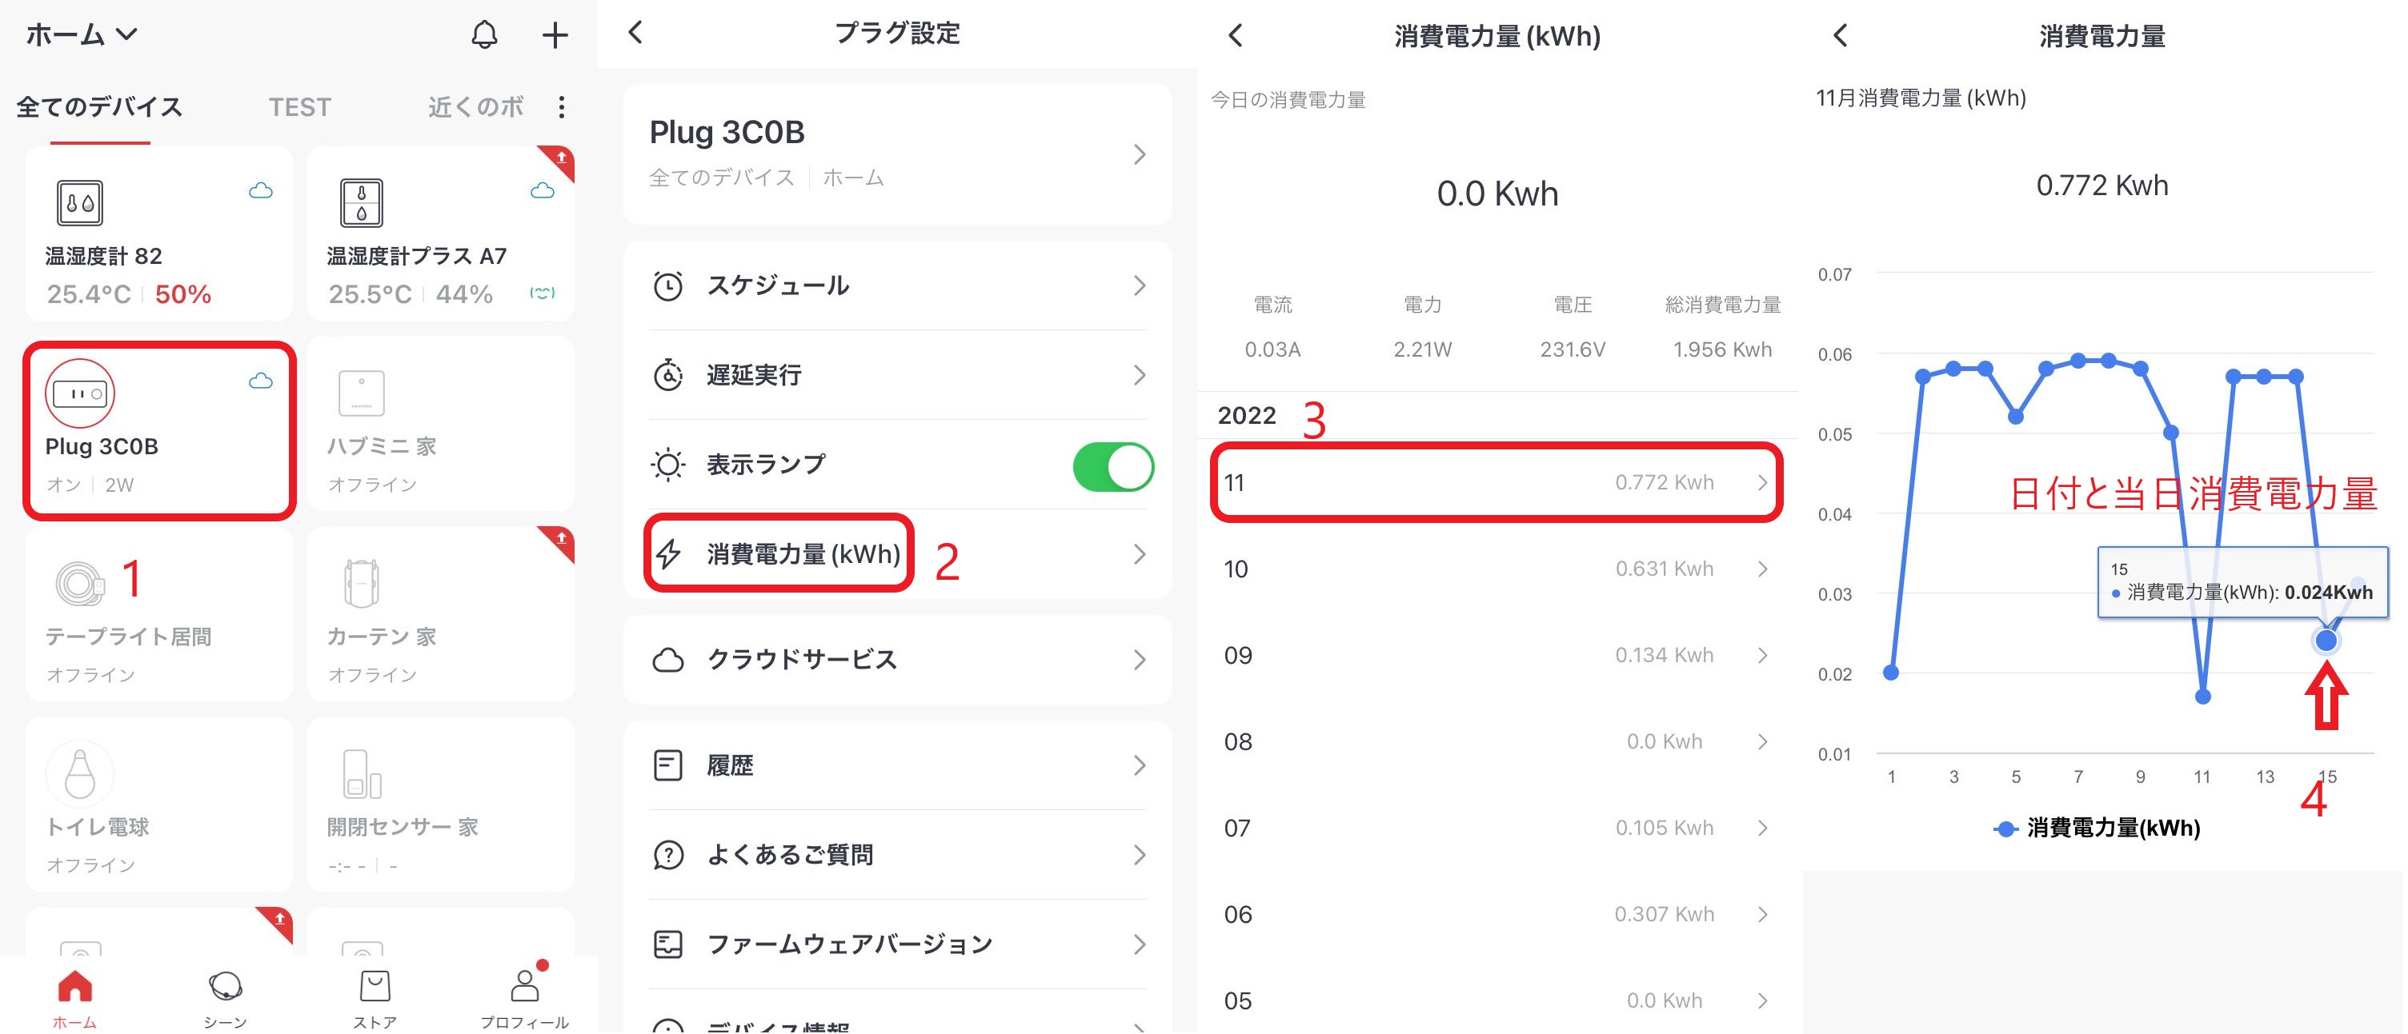Expand month 10 consumption row
Screen dimensions: 2408x1034
point(1496,569)
